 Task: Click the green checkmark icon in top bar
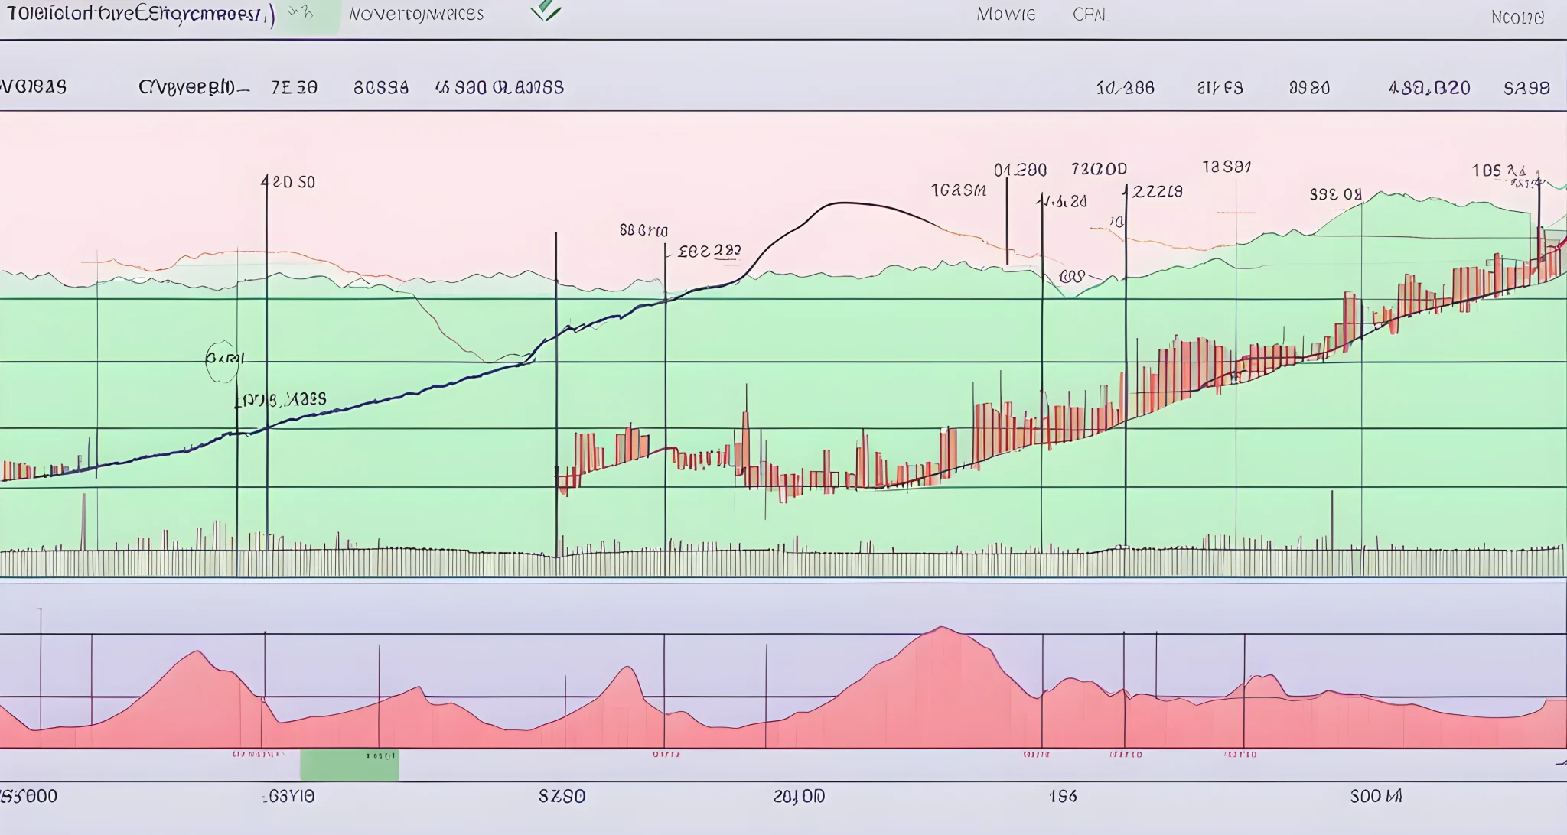point(546,11)
